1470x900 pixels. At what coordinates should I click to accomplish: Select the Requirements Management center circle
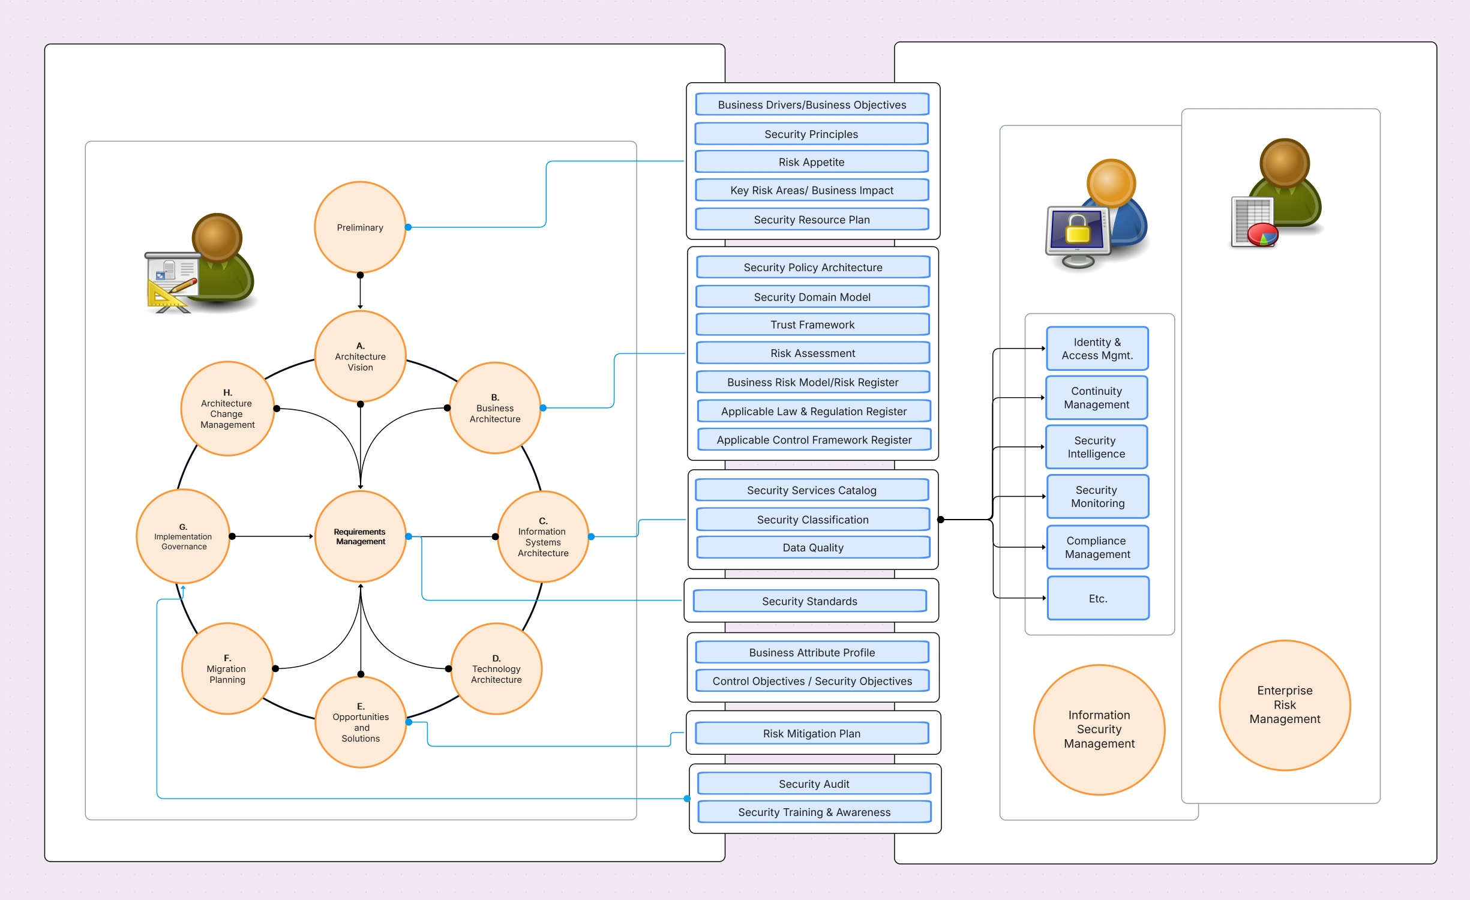360,536
